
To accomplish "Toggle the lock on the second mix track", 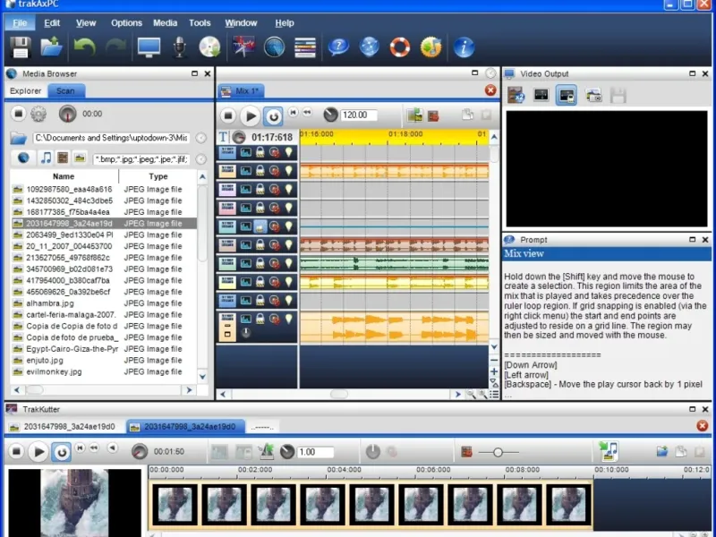I will coord(260,171).
